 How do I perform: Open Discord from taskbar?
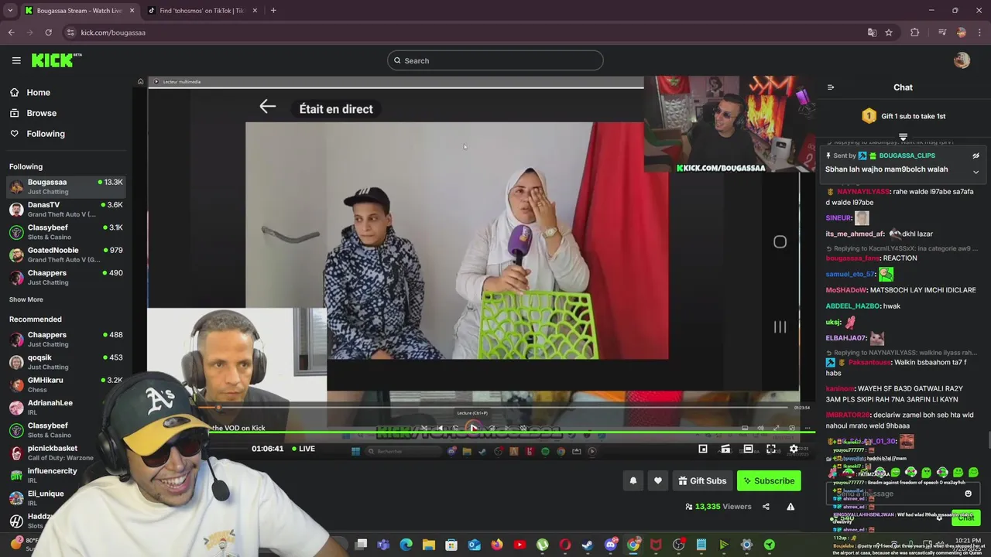610,545
